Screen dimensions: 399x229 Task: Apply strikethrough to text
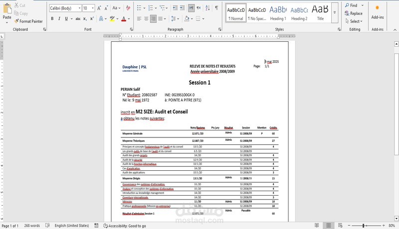pyautogui.click(x=77, y=18)
